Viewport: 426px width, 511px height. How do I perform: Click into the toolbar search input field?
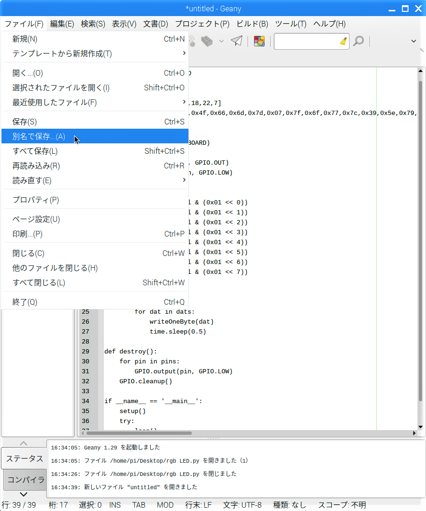[x=306, y=41]
